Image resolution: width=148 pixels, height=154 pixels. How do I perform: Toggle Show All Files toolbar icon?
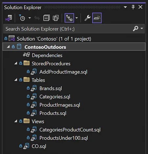pyautogui.click(x=56, y=18)
